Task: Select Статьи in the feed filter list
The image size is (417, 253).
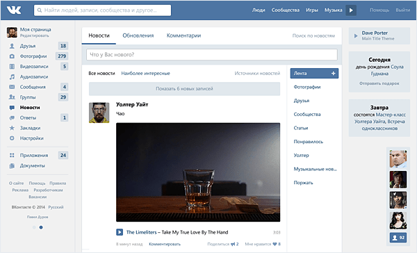Action: pos(301,128)
